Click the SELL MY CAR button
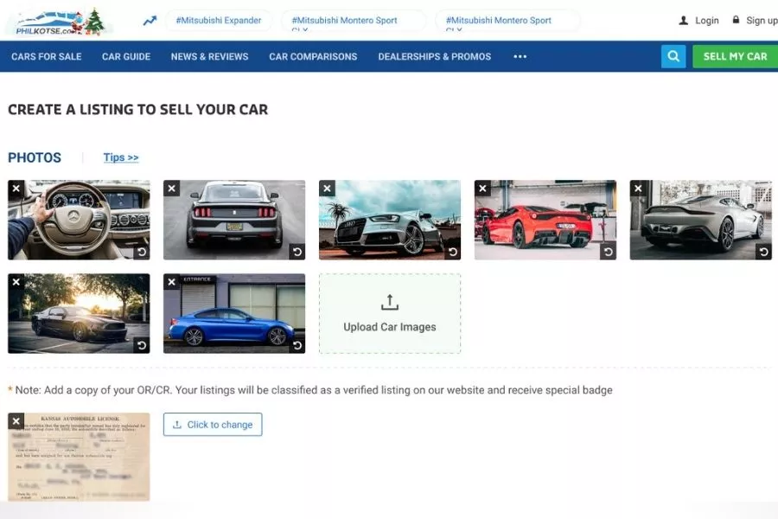Viewport: 778px width, 519px height. point(735,55)
